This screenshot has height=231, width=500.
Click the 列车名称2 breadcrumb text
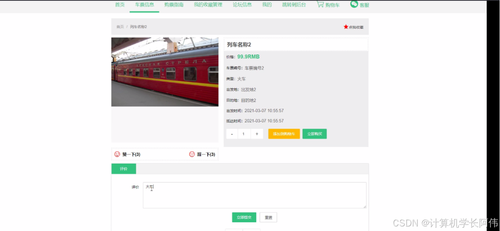click(138, 27)
